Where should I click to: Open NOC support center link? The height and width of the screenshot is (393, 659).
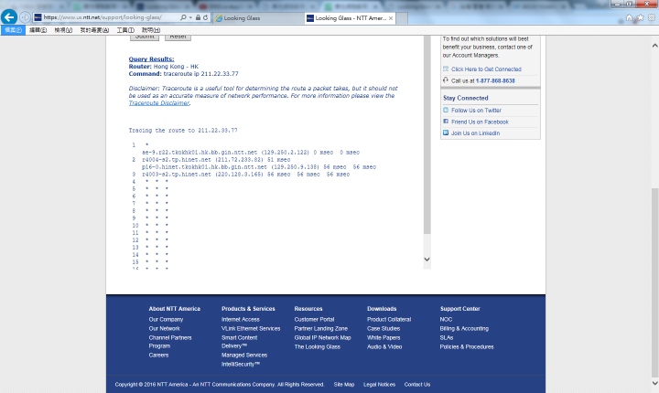(x=446, y=320)
